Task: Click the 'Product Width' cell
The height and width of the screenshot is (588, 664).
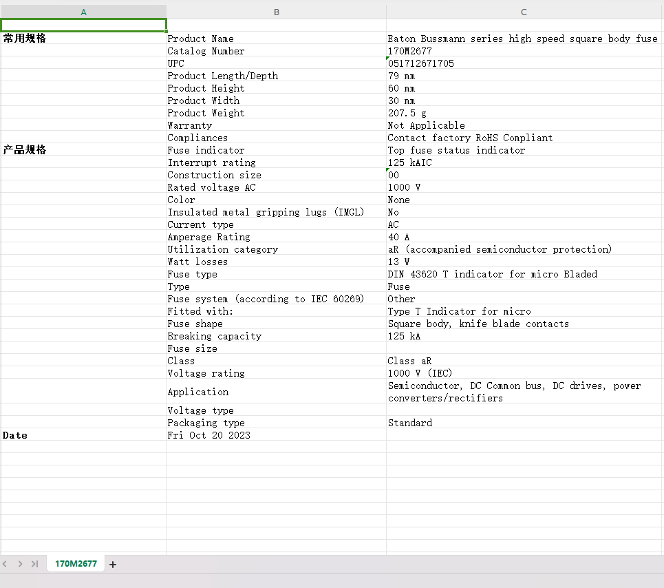Action: click(x=276, y=101)
